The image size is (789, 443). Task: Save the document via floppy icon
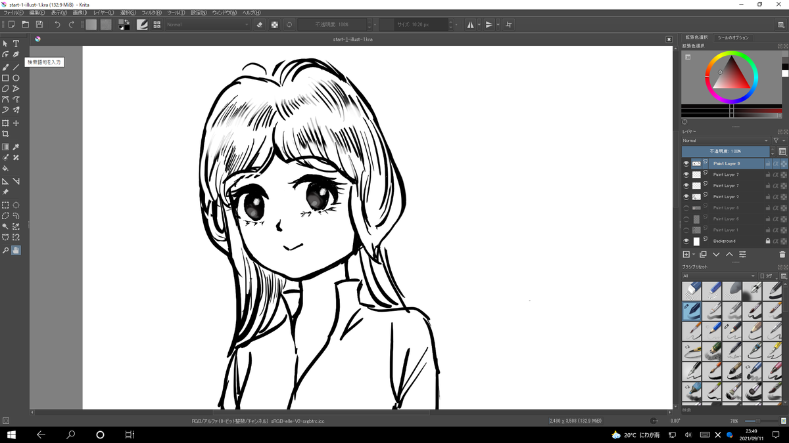point(39,24)
